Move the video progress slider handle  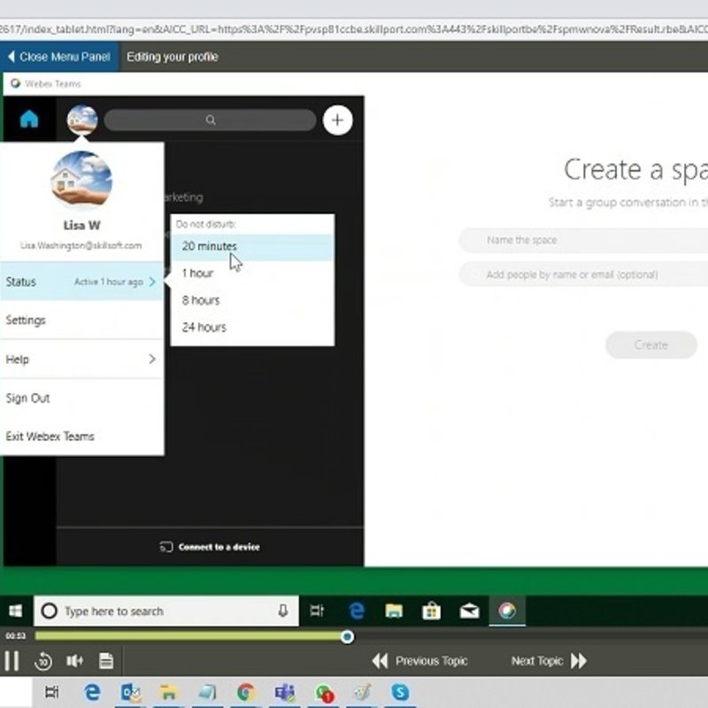point(347,636)
